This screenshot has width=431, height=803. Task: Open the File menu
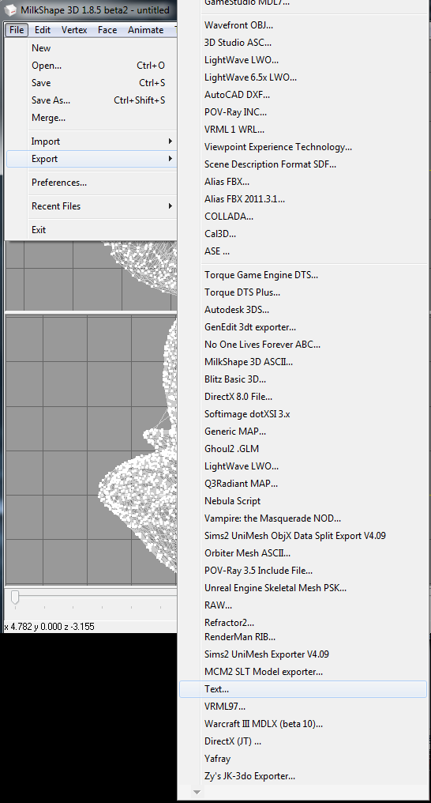17,30
